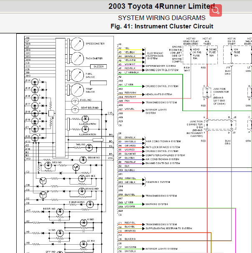Click the WIPER/WASHER SYSTEM label
Image resolution: width=252 pixels, height=253 pixels.
click(x=161, y=66)
